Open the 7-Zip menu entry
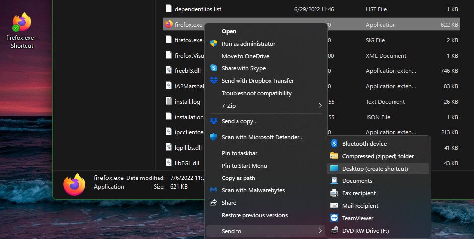Viewport: 474px width, 239px height. point(266,105)
